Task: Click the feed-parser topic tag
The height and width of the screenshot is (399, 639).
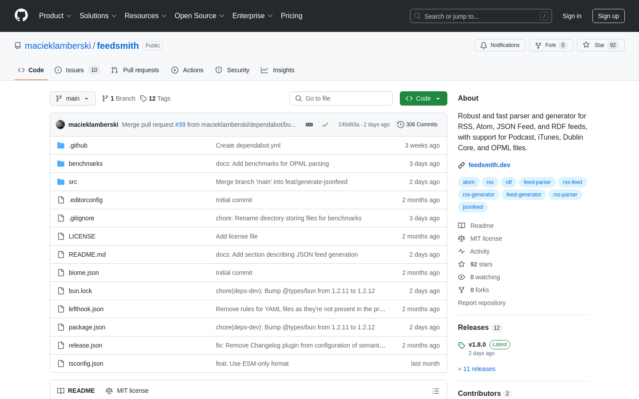Action: [x=537, y=182]
